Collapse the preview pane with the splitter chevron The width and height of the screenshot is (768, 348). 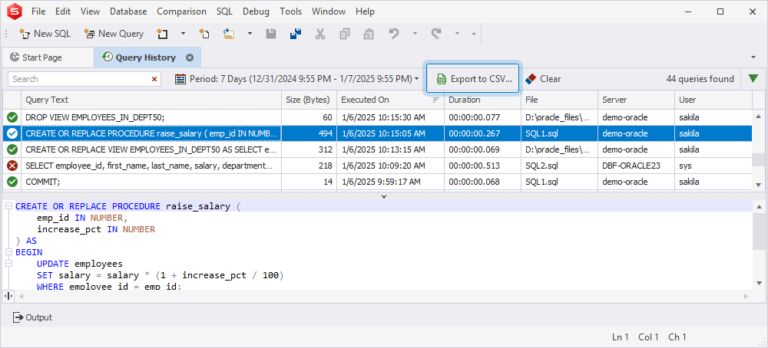pos(384,196)
